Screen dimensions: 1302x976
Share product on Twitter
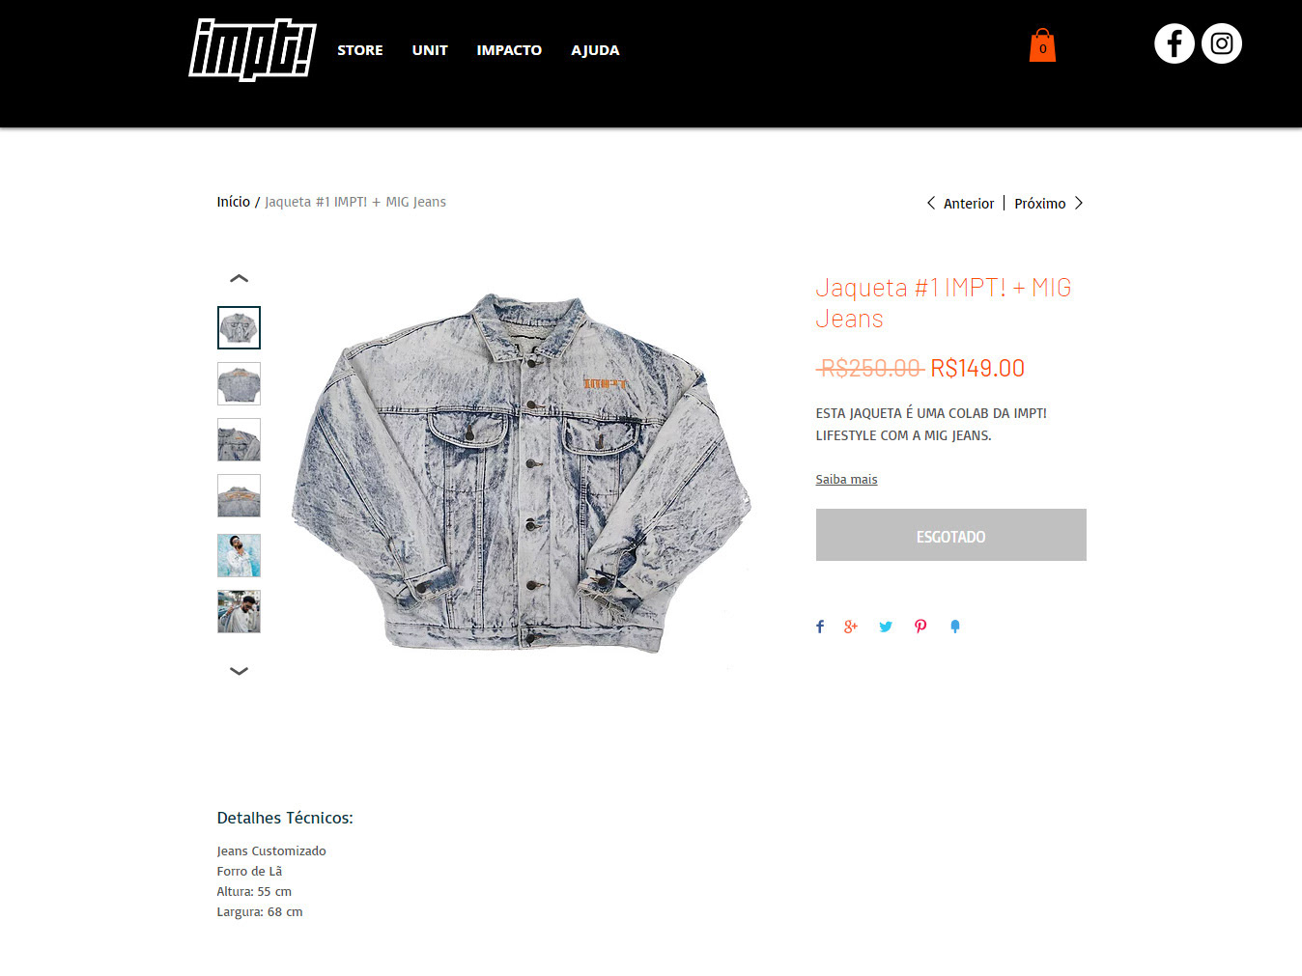coord(886,627)
